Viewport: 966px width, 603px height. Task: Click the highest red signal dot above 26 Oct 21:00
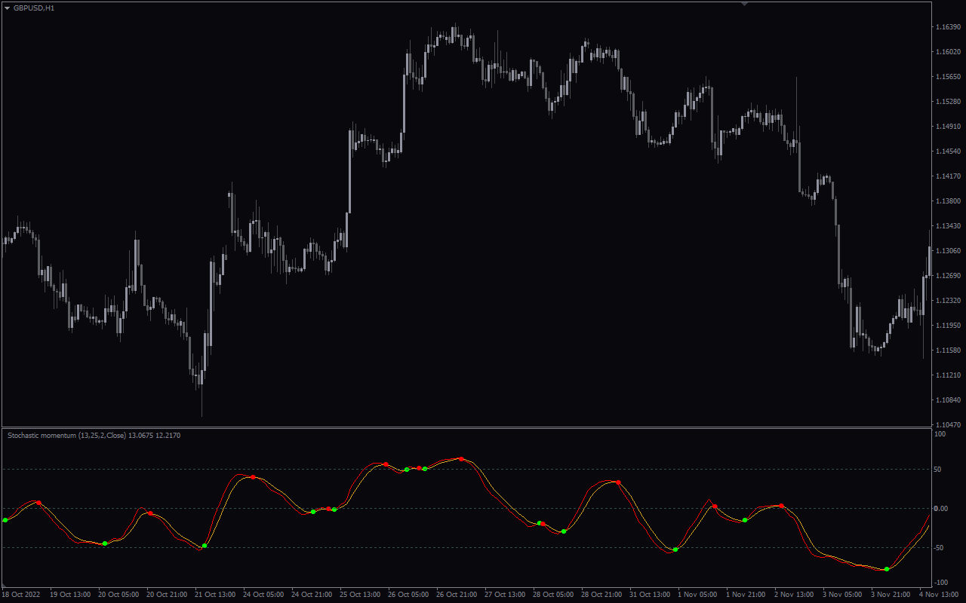click(x=461, y=458)
